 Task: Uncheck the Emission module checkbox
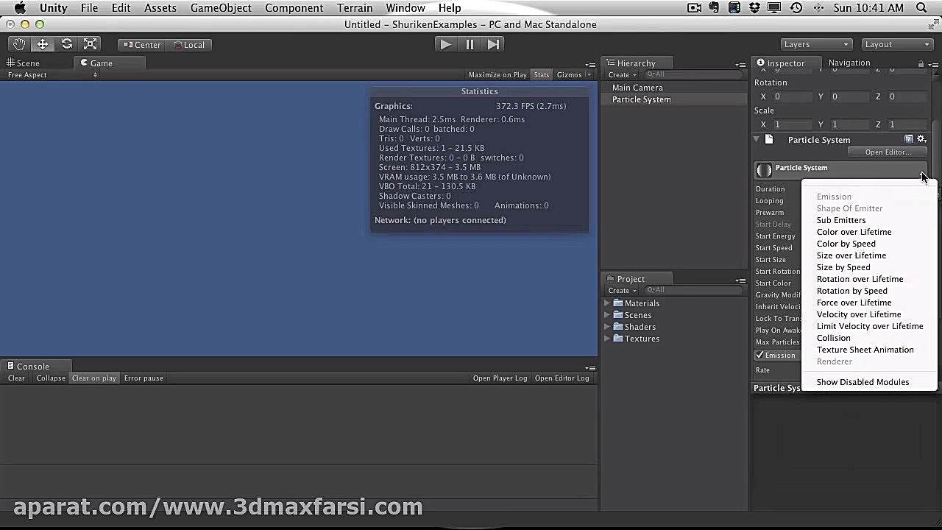[759, 356]
